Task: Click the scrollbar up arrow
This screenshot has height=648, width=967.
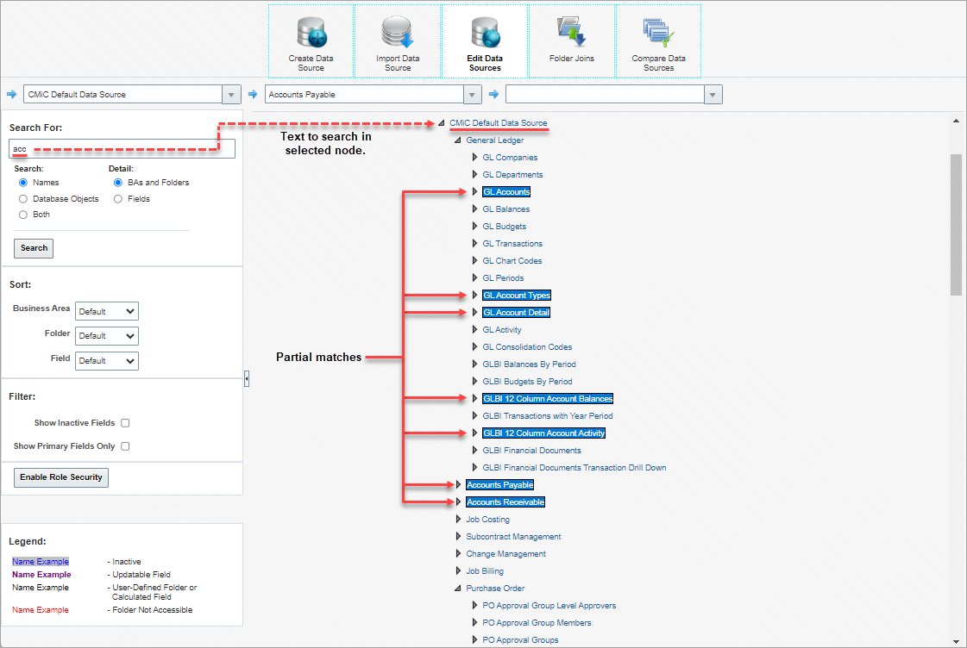Action: click(956, 121)
